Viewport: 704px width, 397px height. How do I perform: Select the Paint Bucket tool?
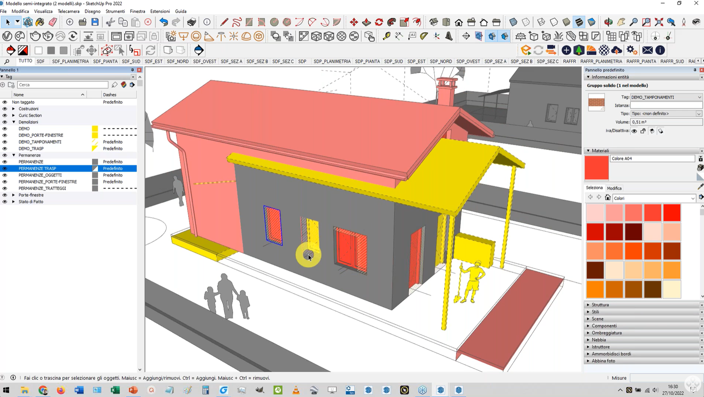[40, 22]
